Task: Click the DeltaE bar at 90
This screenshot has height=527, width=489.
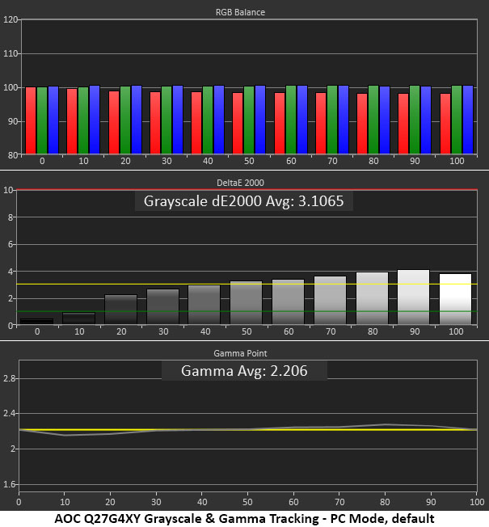Action: 414,297
